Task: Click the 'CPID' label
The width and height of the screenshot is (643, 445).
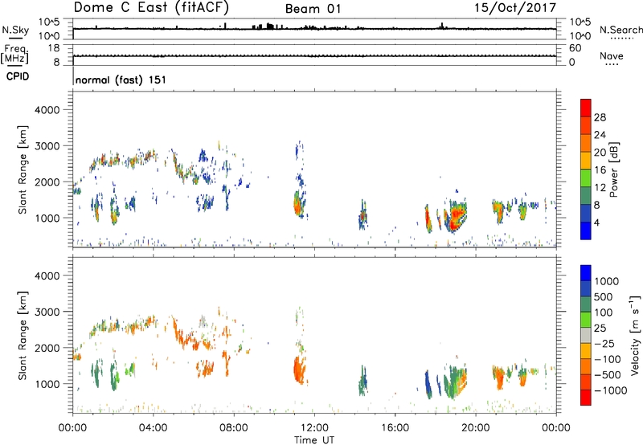Action: click(18, 76)
